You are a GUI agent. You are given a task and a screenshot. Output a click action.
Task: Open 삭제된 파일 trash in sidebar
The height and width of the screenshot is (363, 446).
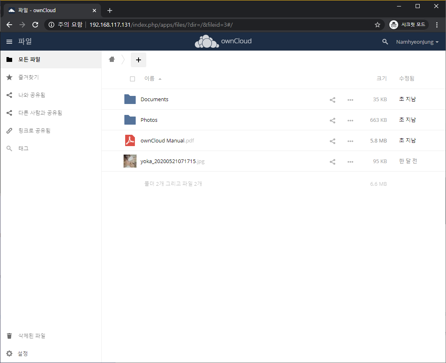51,336
